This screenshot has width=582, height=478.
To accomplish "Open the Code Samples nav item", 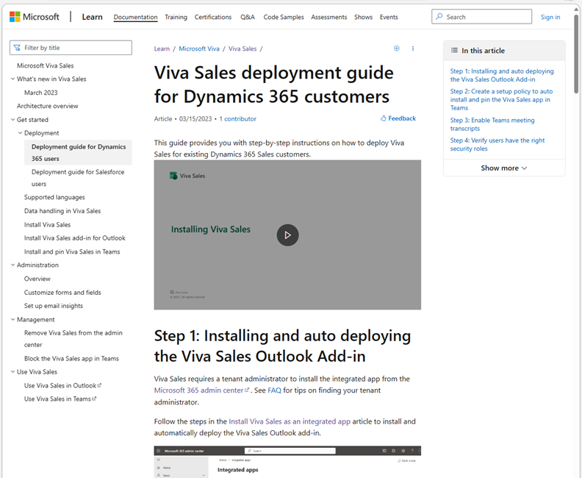I will click(x=284, y=17).
